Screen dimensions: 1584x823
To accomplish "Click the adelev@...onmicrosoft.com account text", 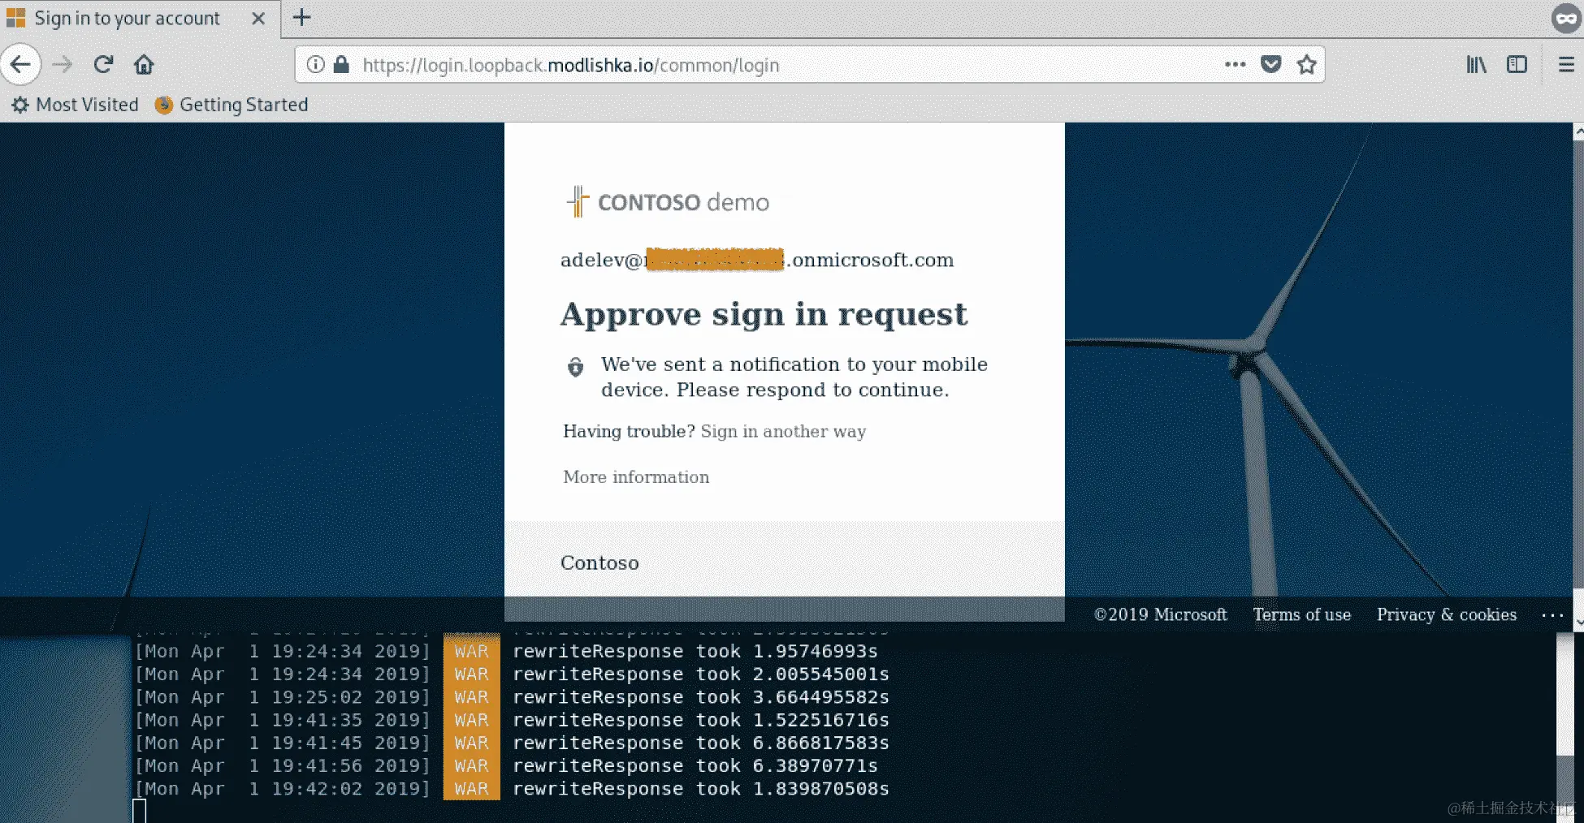I will pyautogui.click(x=757, y=260).
